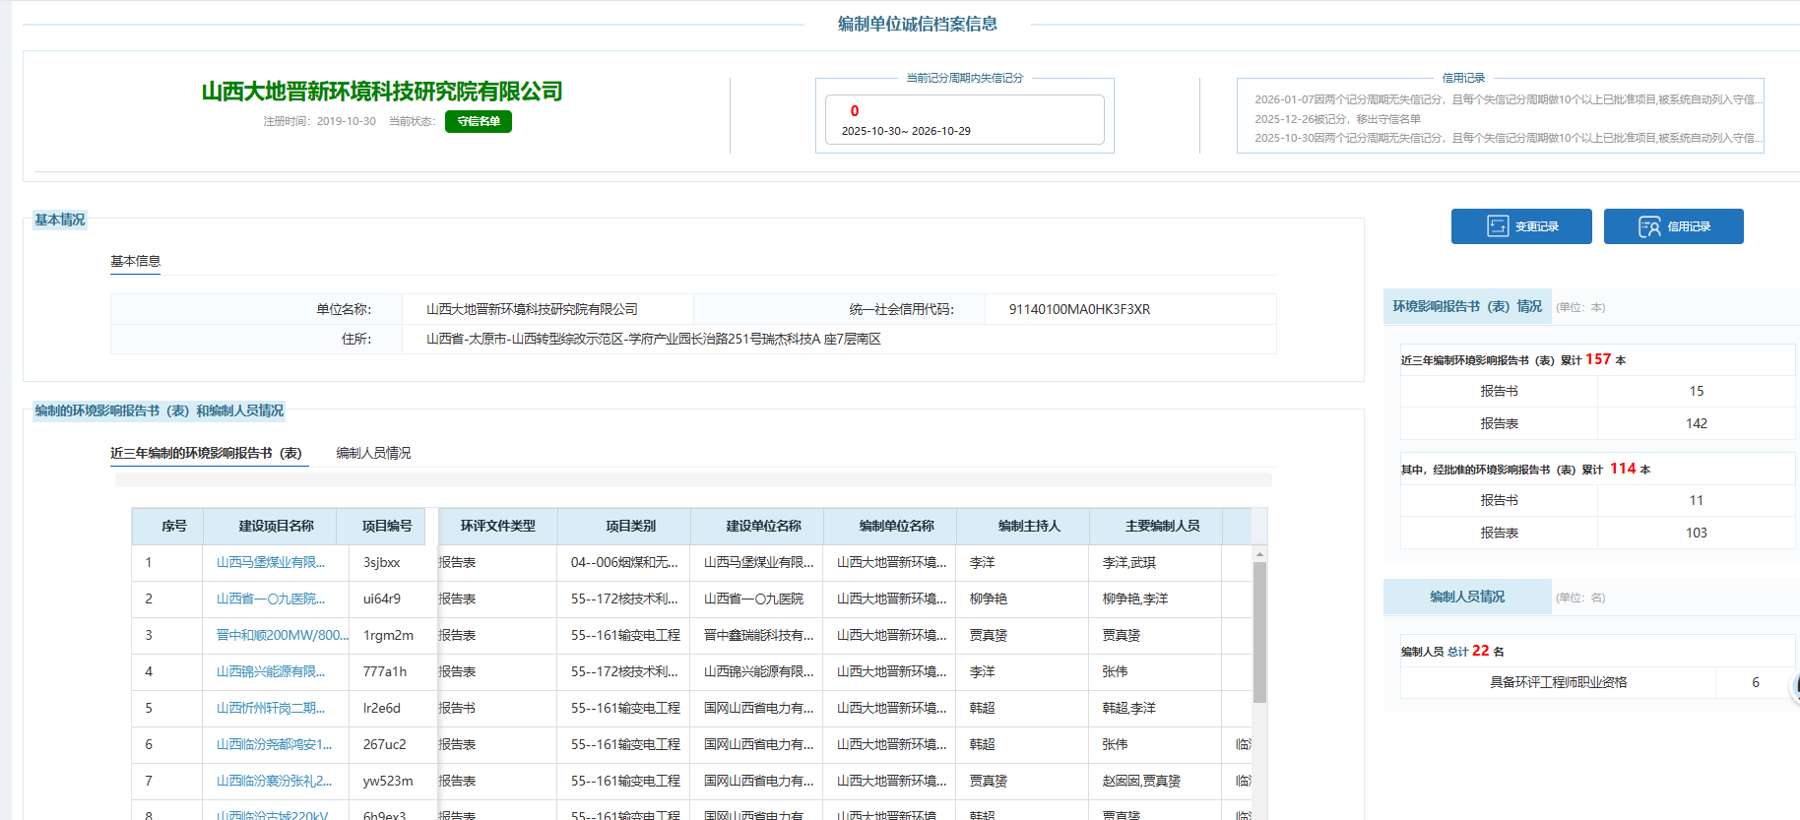Click the 具备环评工程师职业资格 row

[1597, 682]
